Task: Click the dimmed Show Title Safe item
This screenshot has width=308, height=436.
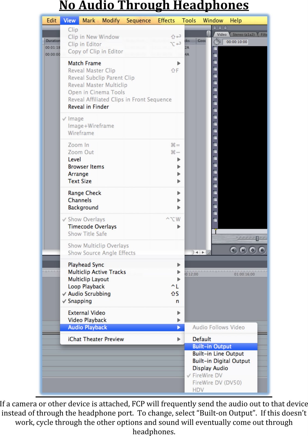Action: click(122, 234)
